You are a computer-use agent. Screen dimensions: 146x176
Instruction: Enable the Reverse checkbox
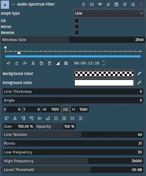77,33
